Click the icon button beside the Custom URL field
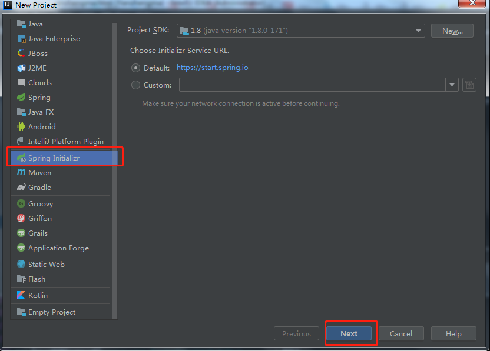The height and width of the screenshot is (351, 490). click(469, 85)
